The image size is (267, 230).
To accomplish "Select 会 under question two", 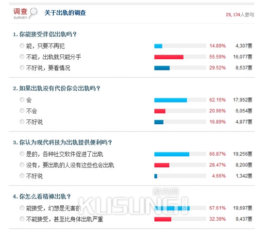I will pos(22,99).
